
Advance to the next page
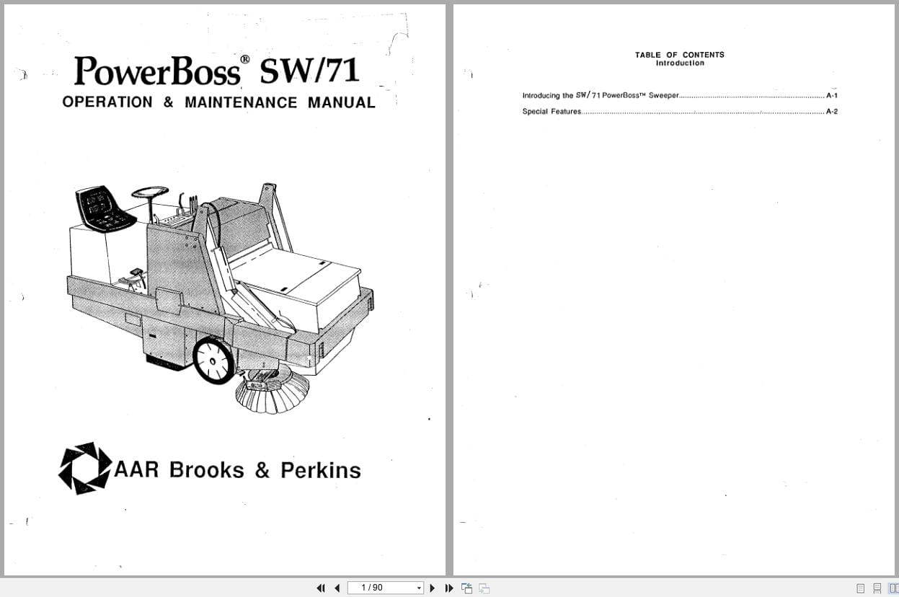tap(432, 588)
